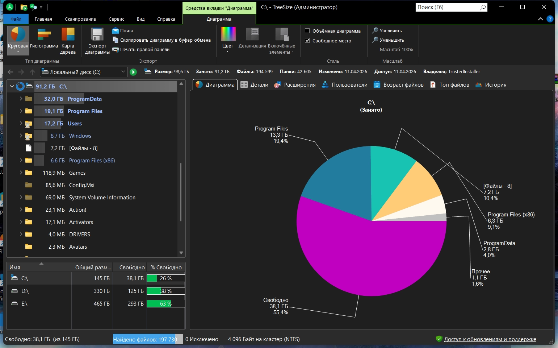Open the Топ файлов tab

[449, 85]
